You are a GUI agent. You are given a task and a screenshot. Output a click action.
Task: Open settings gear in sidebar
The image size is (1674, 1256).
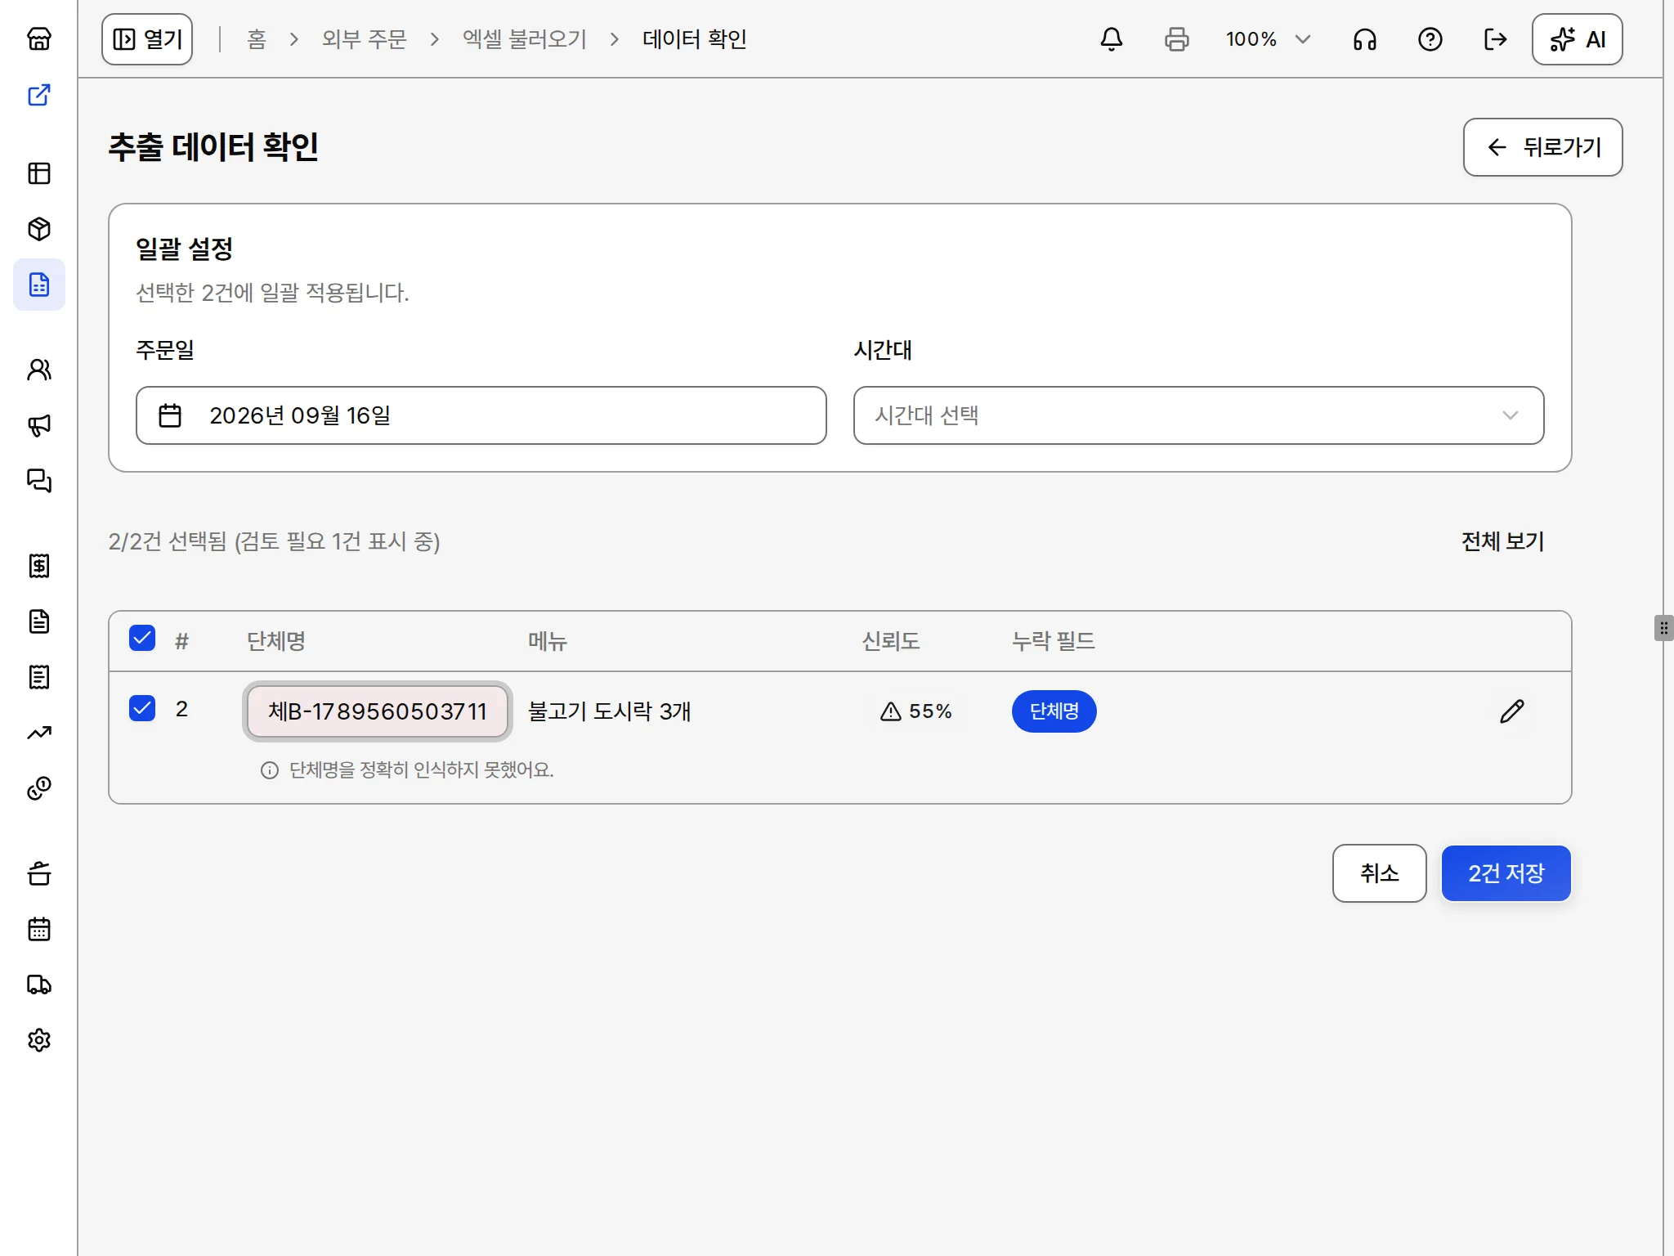point(39,1040)
